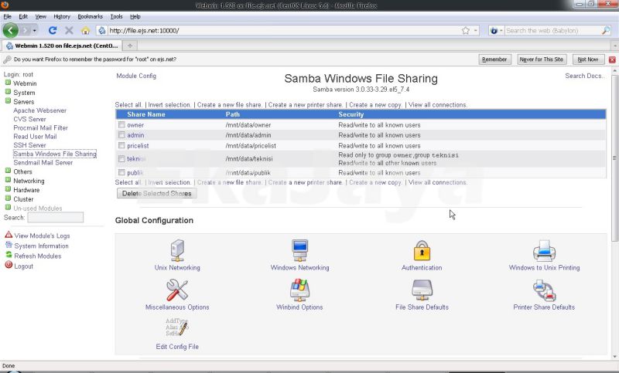Expand the Webmin category in sidebar
The height and width of the screenshot is (373, 619).
tap(9, 83)
